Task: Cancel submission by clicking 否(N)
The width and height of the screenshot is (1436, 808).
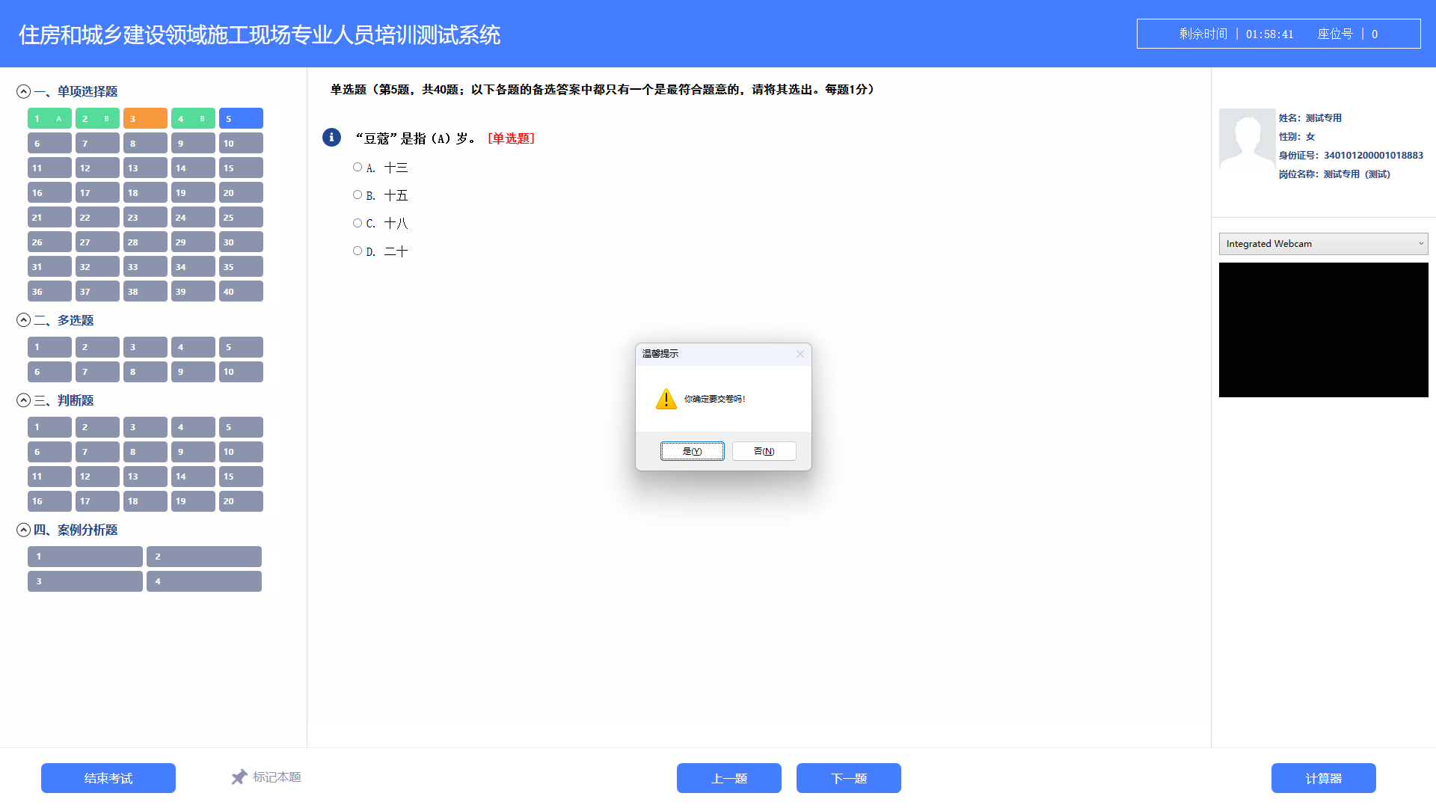Action: (764, 450)
